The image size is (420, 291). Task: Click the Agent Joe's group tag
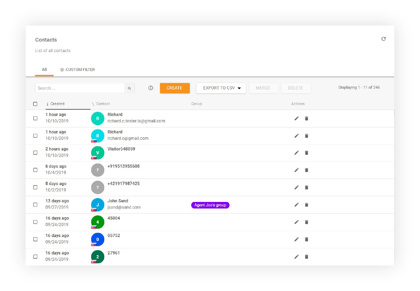pos(210,205)
